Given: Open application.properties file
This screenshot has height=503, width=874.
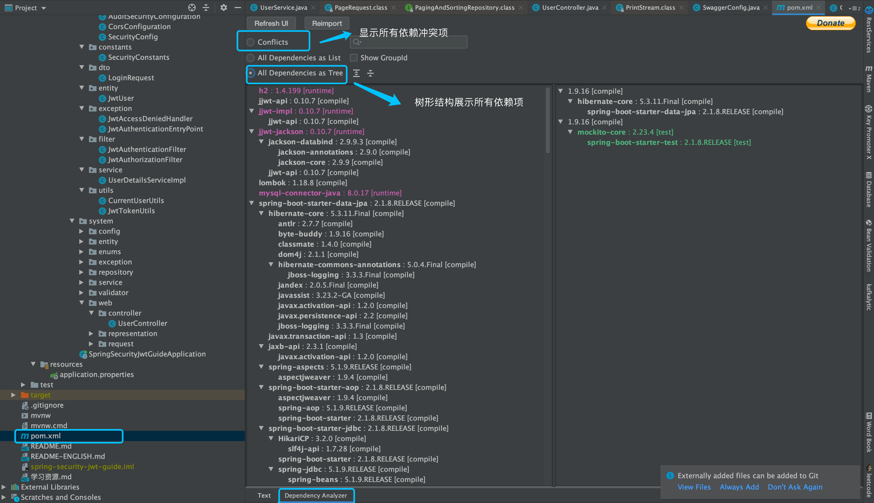Looking at the screenshot, I should pyautogui.click(x=97, y=375).
